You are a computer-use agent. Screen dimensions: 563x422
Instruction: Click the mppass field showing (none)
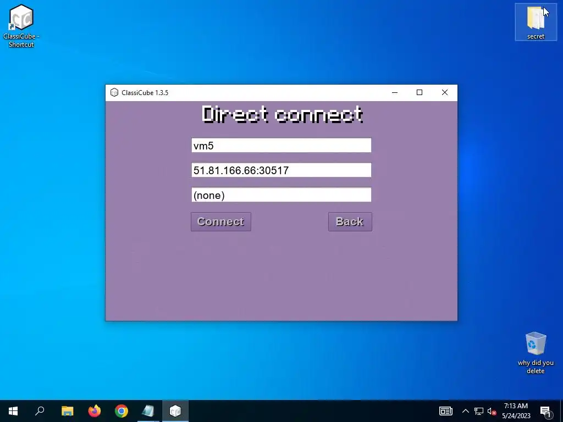click(x=281, y=195)
